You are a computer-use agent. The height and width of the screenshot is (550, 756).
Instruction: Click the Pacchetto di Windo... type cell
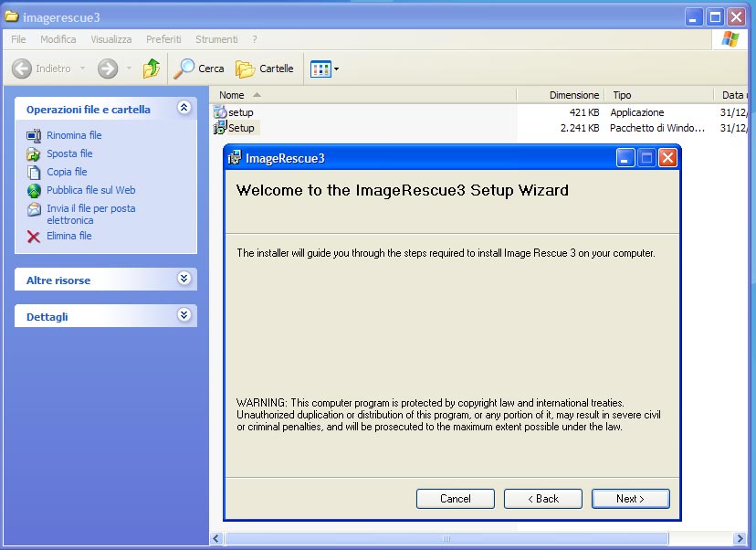pyautogui.click(x=657, y=128)
